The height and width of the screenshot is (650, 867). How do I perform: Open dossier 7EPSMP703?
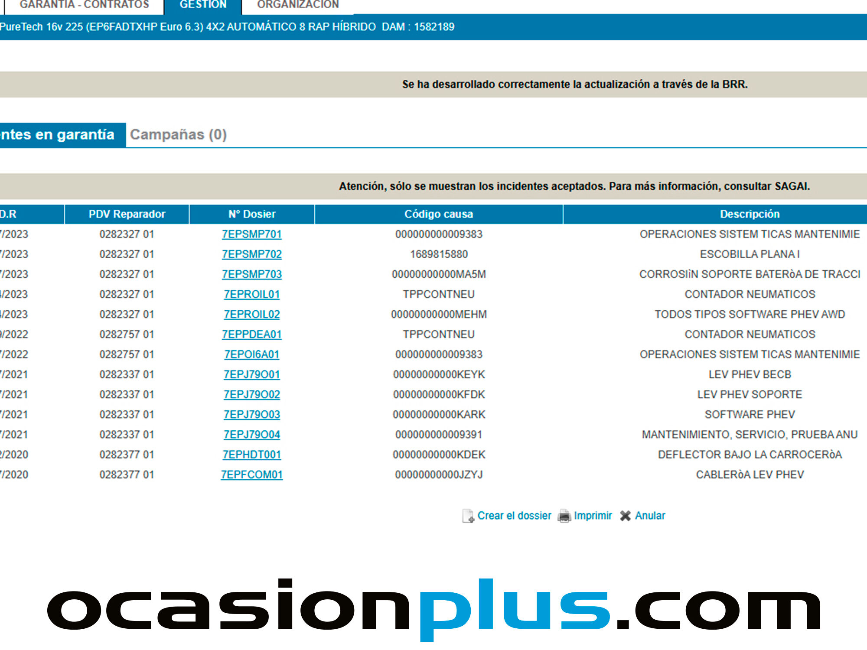[251, 274]
